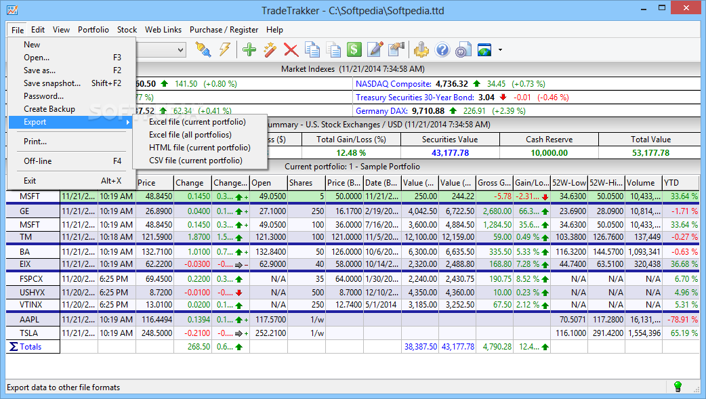Open the arrow beside globe icon
706x399 pixels.
click(500, 50)
